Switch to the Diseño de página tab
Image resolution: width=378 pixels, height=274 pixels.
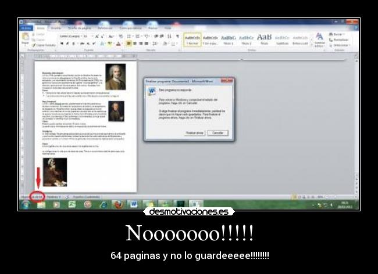tap(80, 28)
